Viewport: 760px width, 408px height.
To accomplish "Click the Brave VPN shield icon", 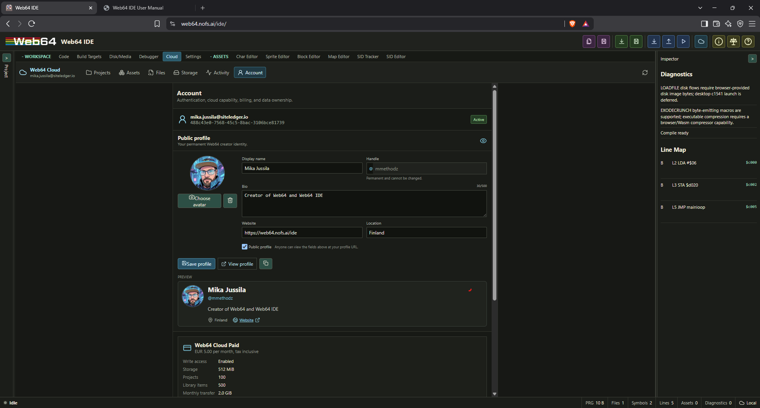I will pyautogui.click(x=740, y=24).
